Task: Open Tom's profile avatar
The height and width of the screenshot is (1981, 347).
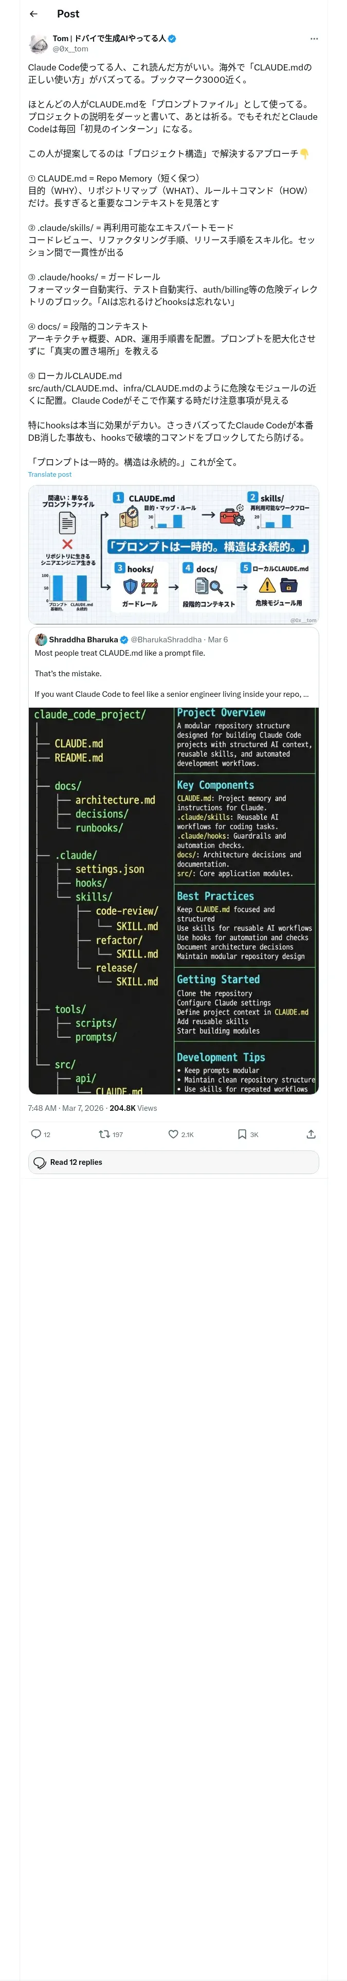Action: coord(39,43)
